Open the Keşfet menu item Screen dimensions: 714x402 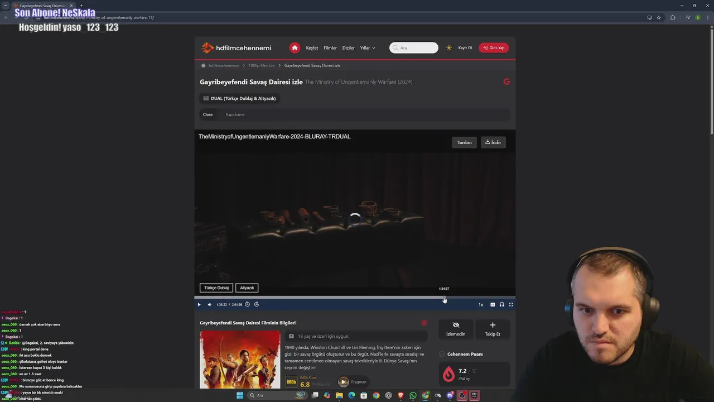(x=312, y=48)
